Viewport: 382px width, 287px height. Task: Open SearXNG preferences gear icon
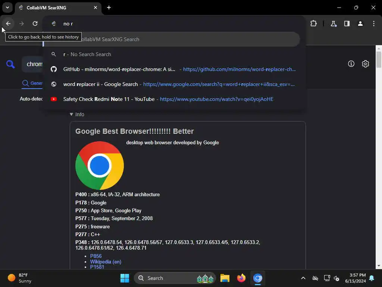[x=366, y=64]
